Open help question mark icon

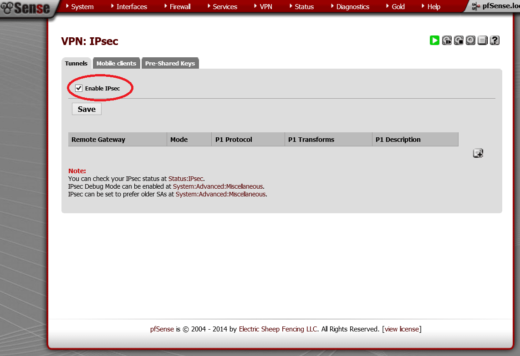[495, 40]
